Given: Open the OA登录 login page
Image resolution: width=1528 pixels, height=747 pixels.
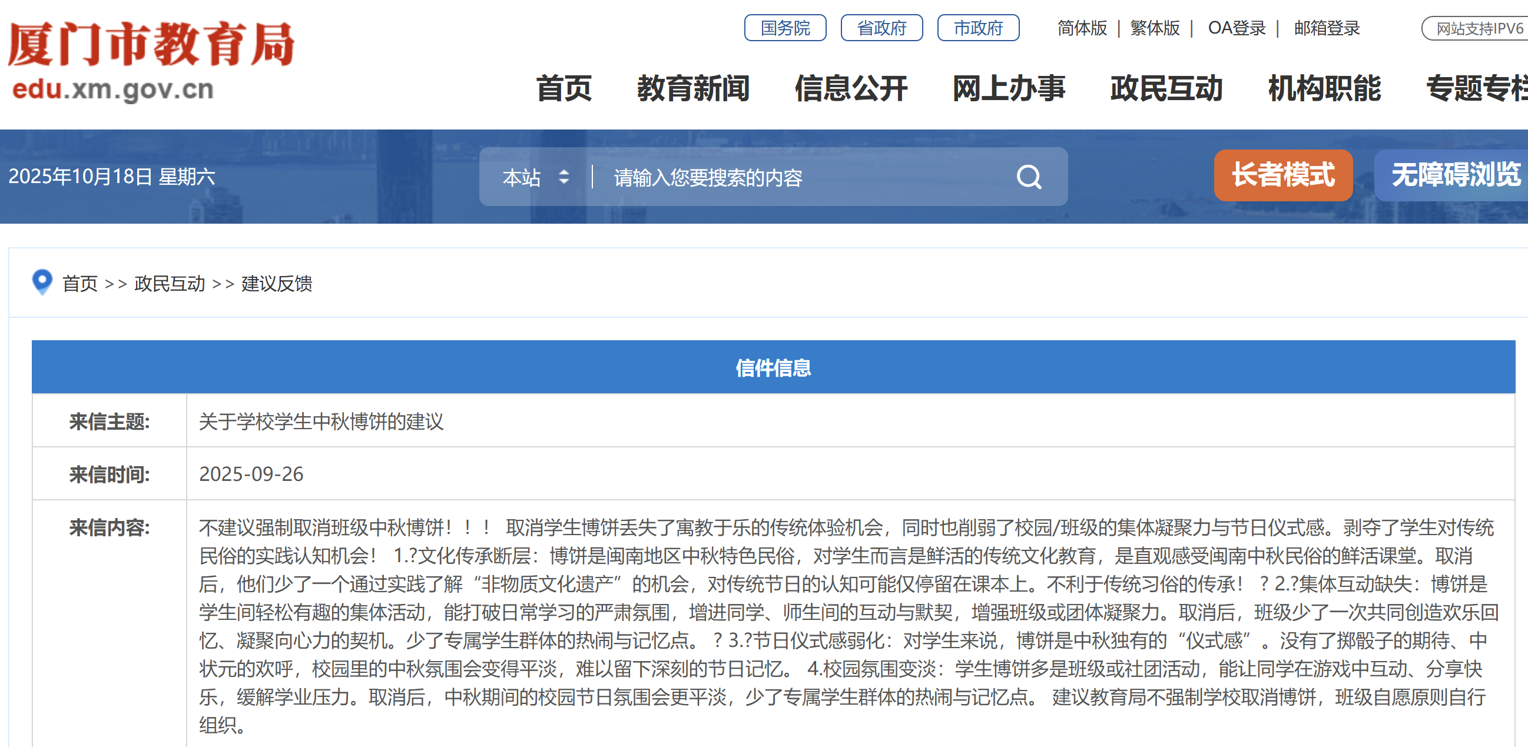Looking at the screenshot, I should [1236, 28].
